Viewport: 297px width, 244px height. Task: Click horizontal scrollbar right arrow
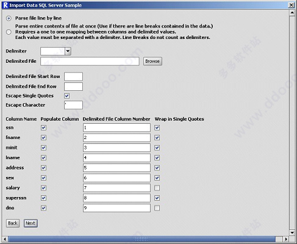pyautogui.click(x=286, y=239)
